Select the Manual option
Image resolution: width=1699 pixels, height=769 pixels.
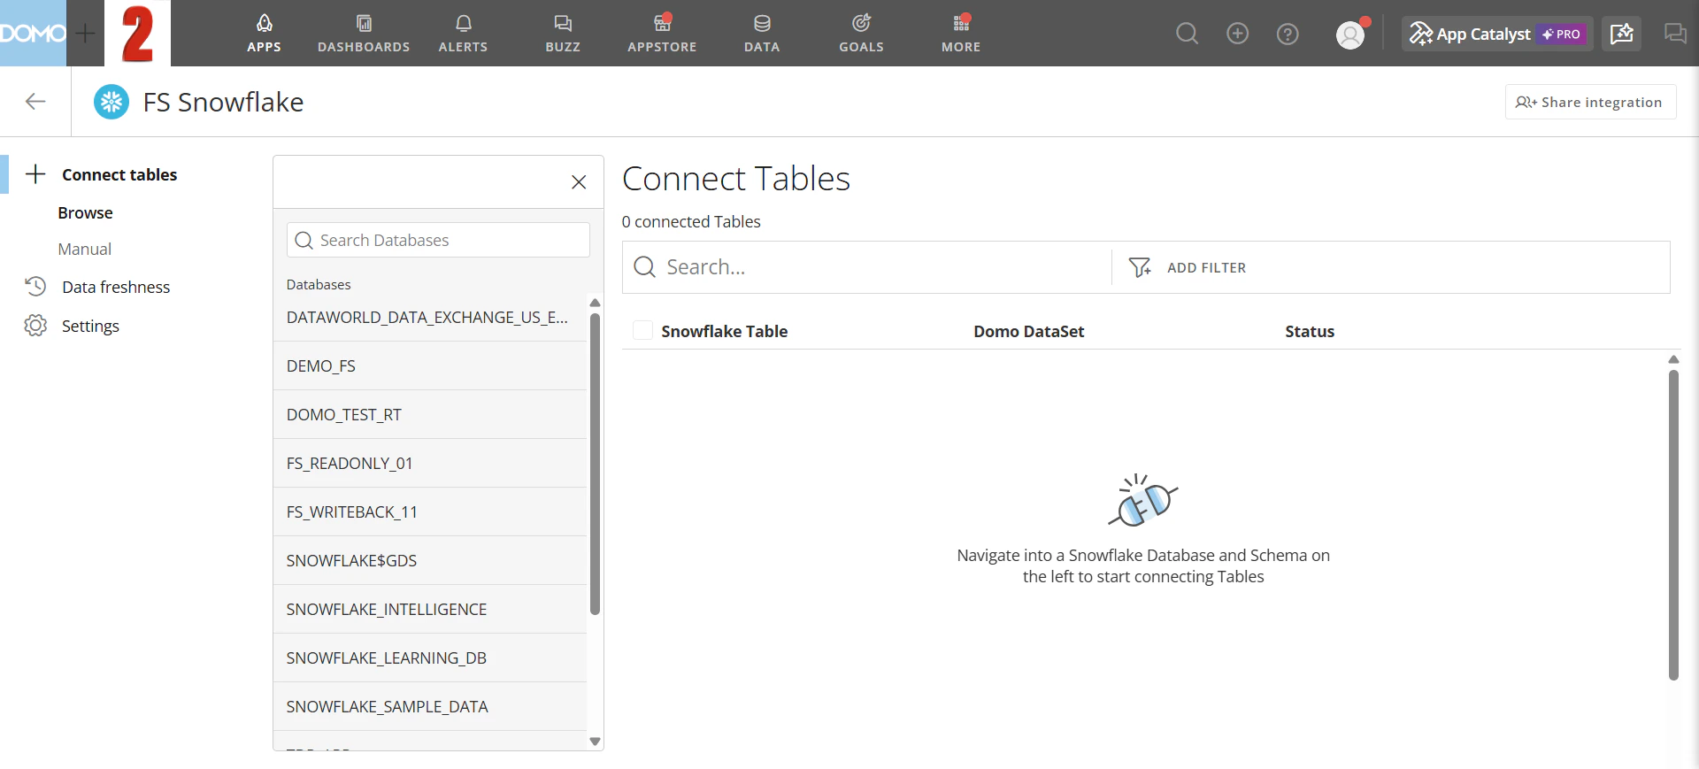(x=85, y=249)
